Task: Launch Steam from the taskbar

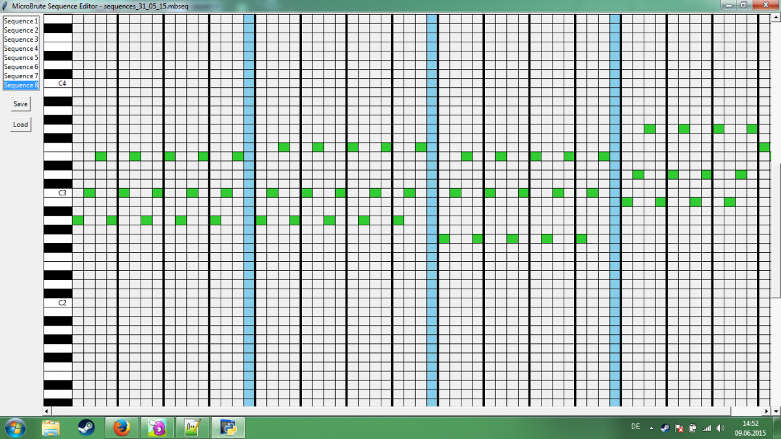Action: [85, 428]
